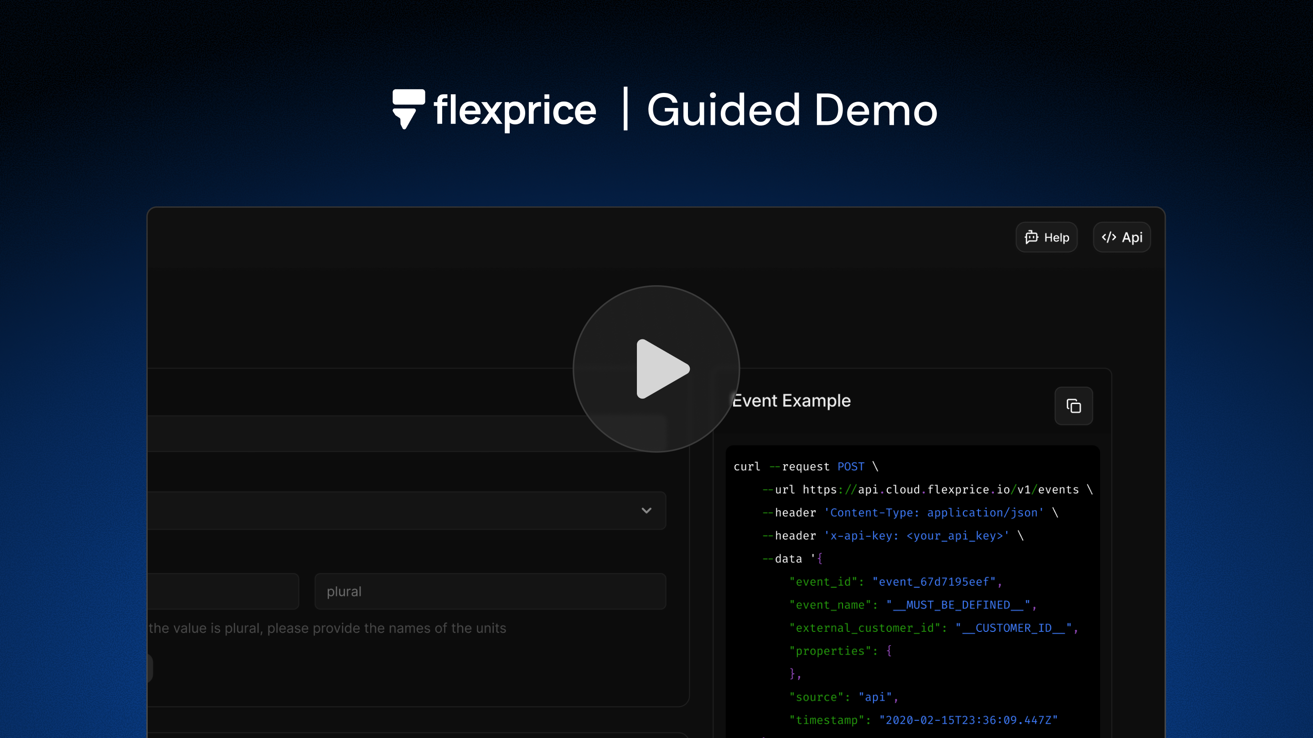Play the guided demo video

(656, 369)
